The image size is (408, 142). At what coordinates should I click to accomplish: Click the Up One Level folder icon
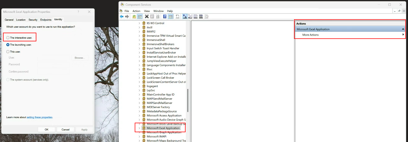pyautogui.click(x=134, y=17)
